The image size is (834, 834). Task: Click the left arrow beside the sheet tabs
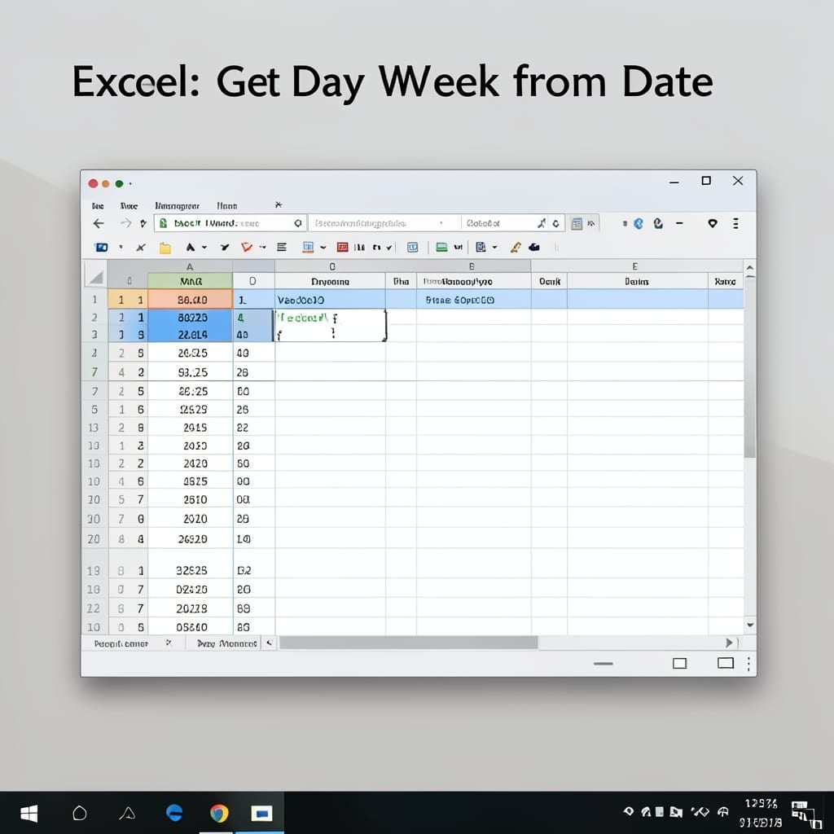269,643
